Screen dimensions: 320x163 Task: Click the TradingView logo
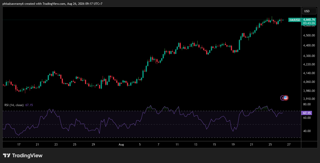(23, 156)
